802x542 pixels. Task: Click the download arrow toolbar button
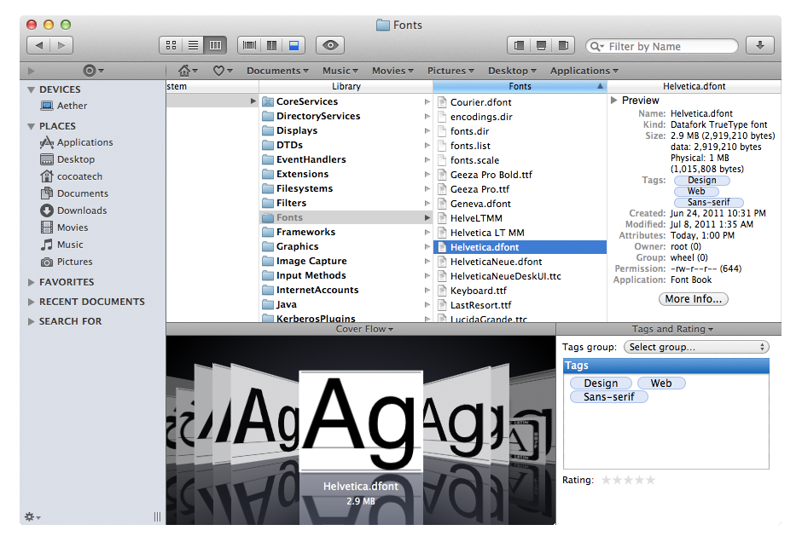(759, 45)
